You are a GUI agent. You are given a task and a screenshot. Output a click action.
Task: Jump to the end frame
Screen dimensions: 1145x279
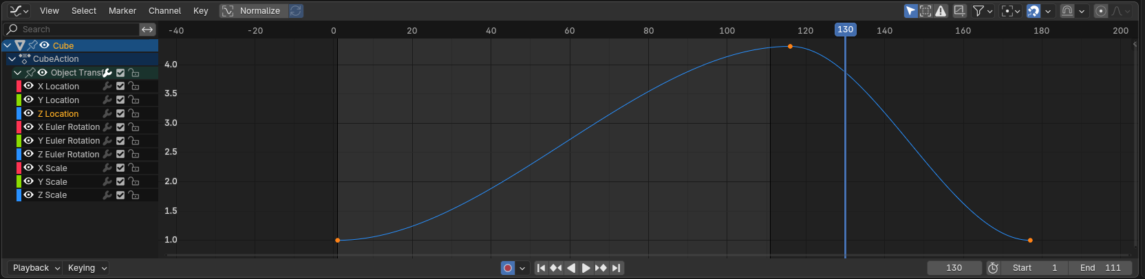[x=617, y=268]
